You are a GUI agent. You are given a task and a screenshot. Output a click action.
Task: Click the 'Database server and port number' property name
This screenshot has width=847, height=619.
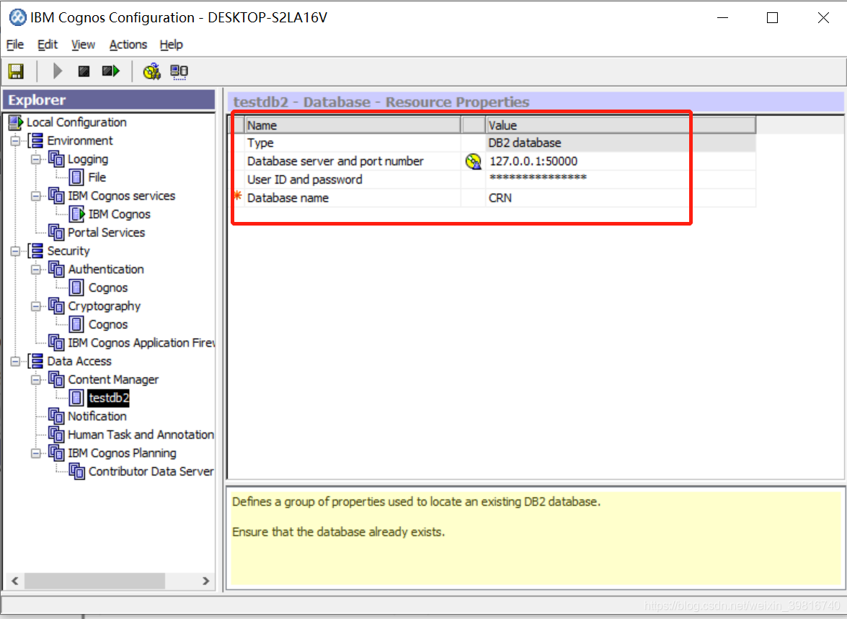tap(335, 161)
